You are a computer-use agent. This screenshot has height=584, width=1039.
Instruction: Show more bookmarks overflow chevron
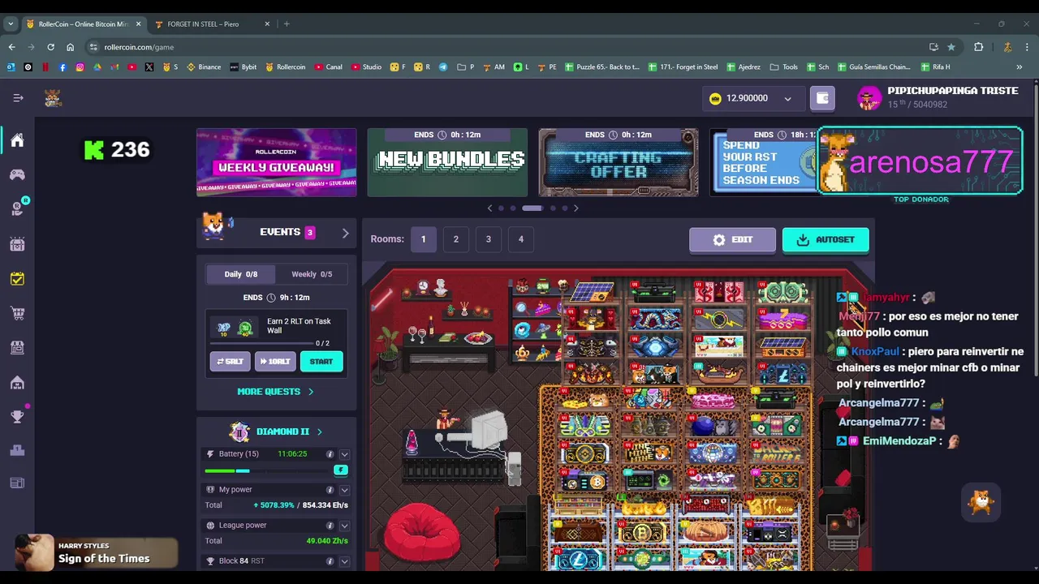pos(1019,67)
